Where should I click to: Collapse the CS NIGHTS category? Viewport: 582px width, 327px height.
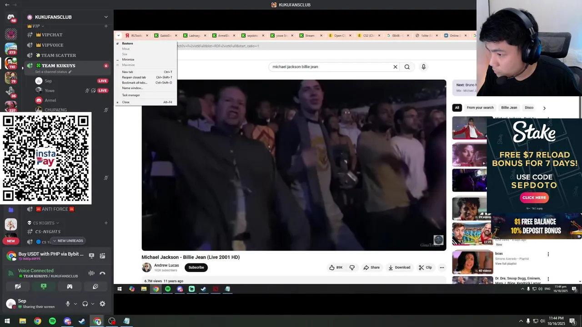[43, 223]
